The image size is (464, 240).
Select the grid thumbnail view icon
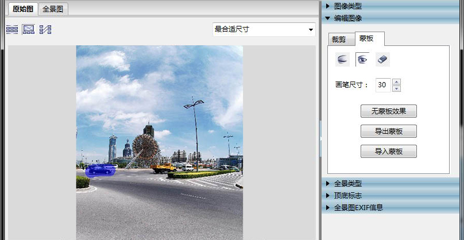11,29
